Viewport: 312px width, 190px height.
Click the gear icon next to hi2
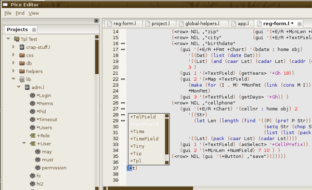point(32,184)
